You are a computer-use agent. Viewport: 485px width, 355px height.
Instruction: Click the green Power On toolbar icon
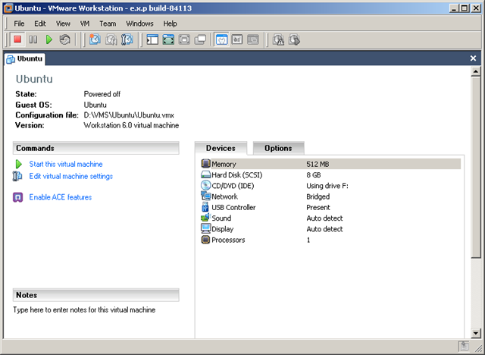49,39
